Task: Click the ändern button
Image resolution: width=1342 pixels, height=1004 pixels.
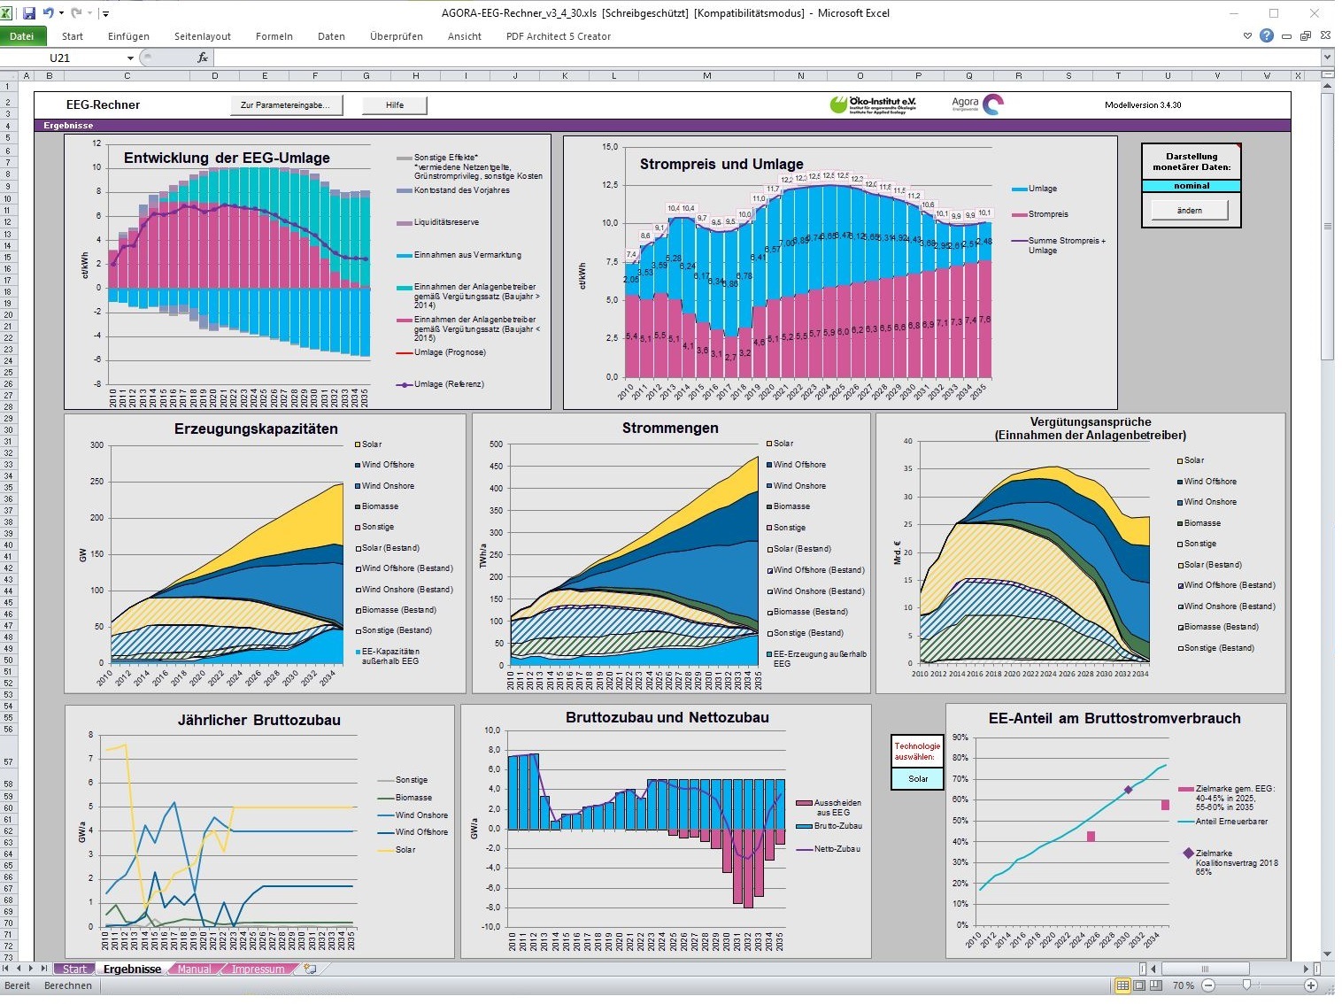Action: click(x=1190, y=210)
